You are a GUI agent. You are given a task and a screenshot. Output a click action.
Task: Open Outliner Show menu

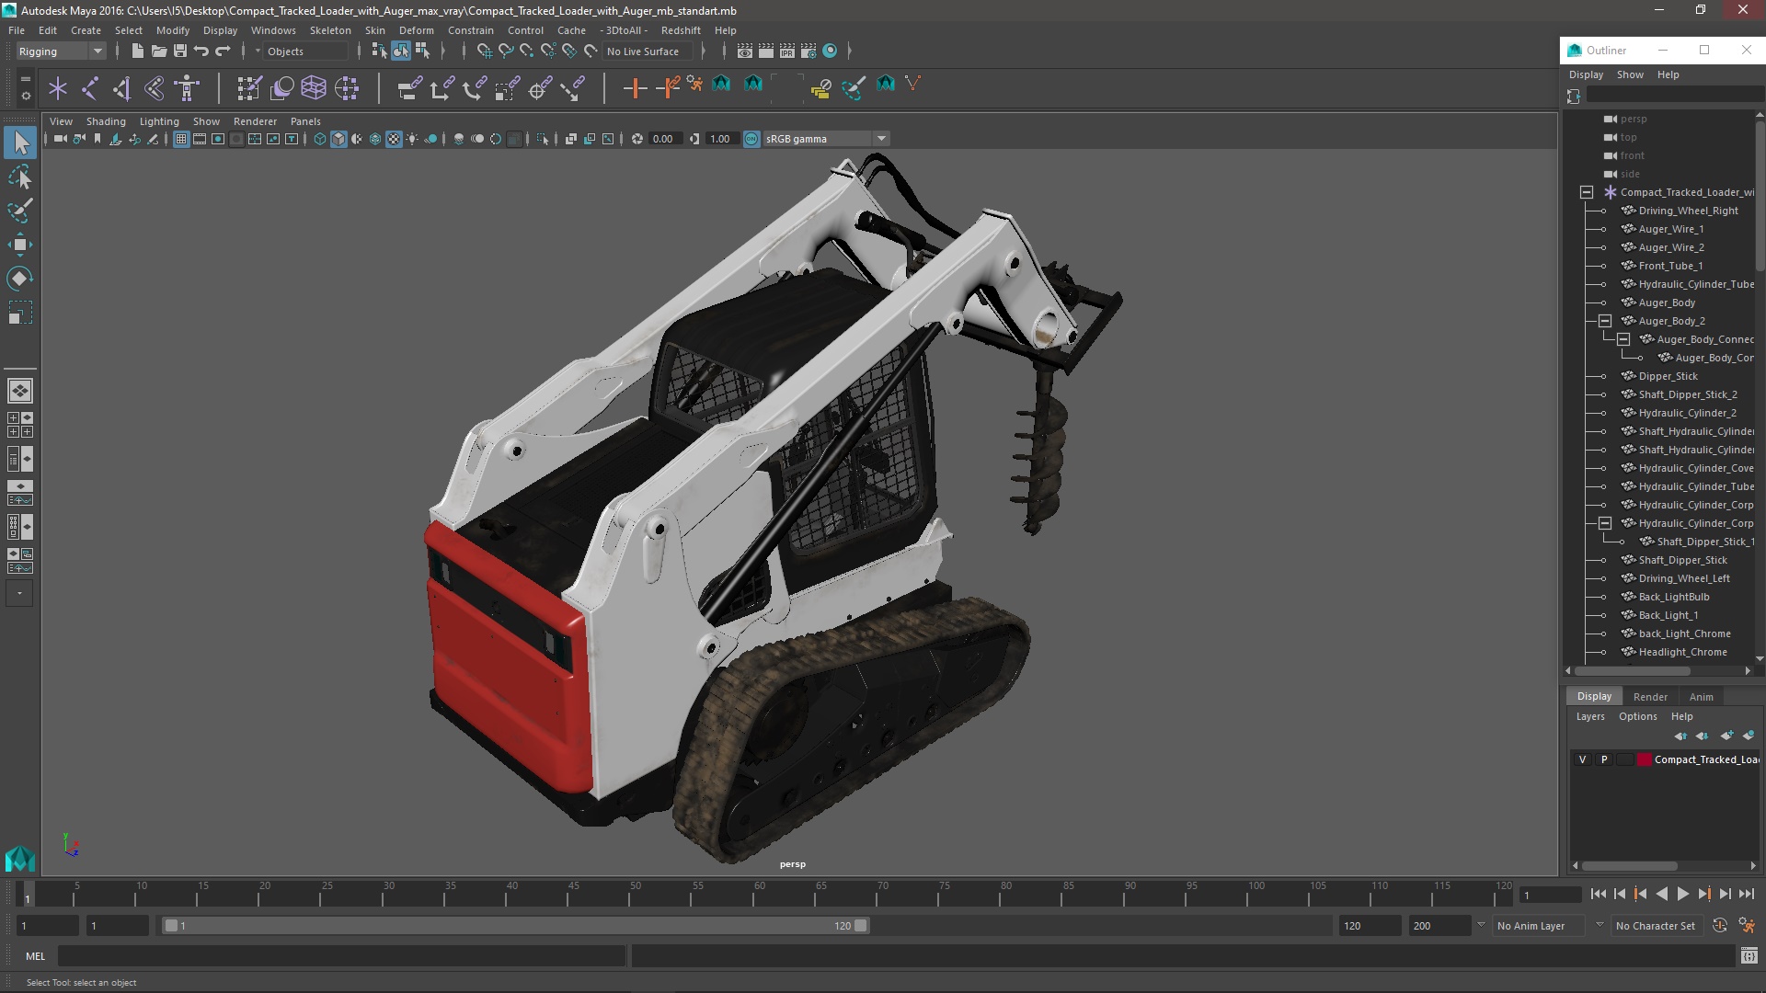coord(1629,74)
